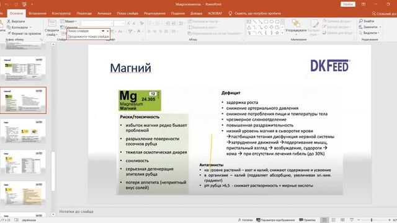Click the increase font size icon
397x223 pixels.
click(x=128, y=24)
